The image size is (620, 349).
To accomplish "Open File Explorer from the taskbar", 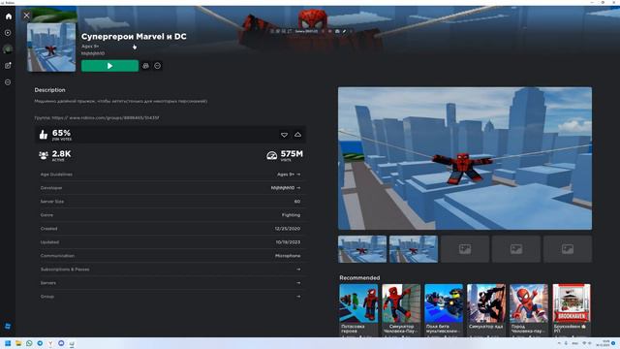I will (18, 343).
